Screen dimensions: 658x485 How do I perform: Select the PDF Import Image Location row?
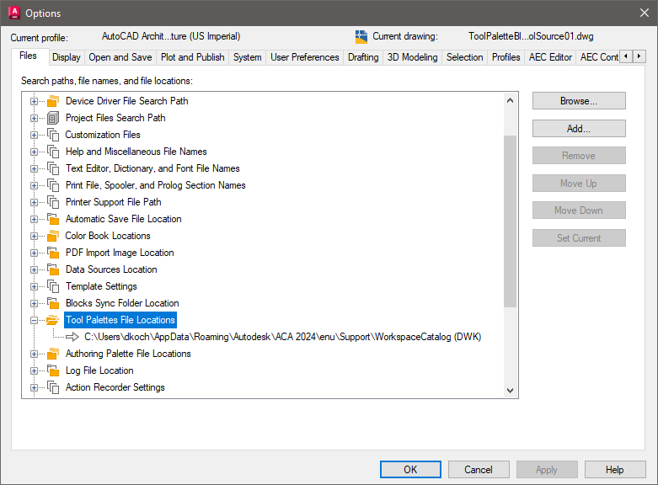120,253
